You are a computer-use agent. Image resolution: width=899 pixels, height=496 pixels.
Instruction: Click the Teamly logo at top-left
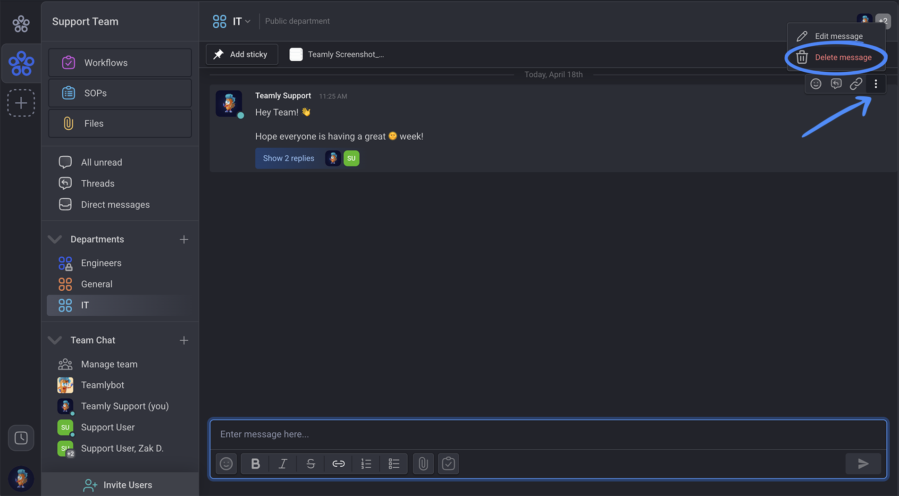[x=21, y=23]
